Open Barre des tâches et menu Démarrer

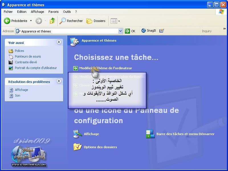coord(186,134)
